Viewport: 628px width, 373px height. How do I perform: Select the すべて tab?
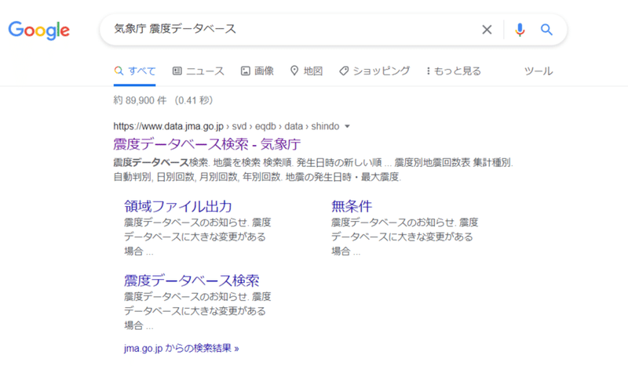[134, 71]
